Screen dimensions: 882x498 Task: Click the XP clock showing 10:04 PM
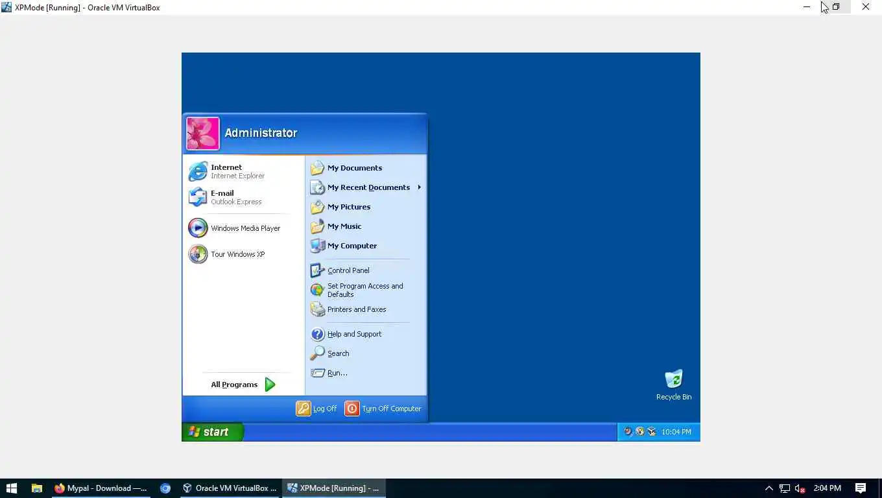pos(676,432)
